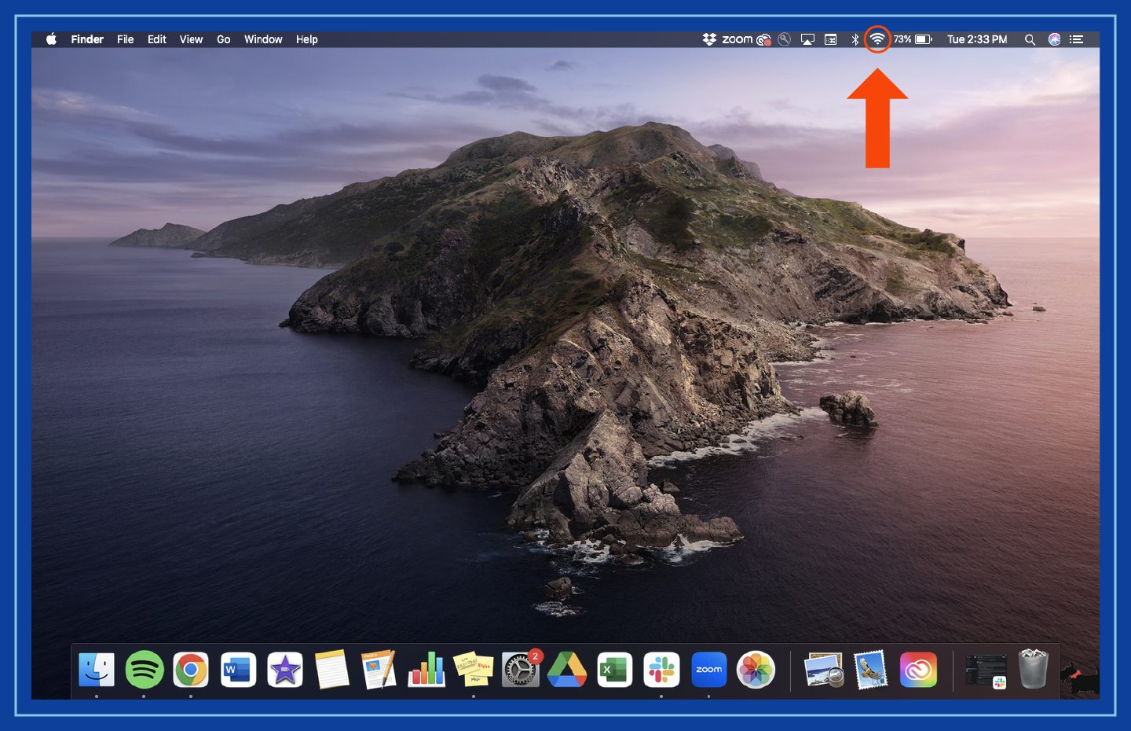
Task: Open the zoom menu bar item
Action: coord(738,39)
